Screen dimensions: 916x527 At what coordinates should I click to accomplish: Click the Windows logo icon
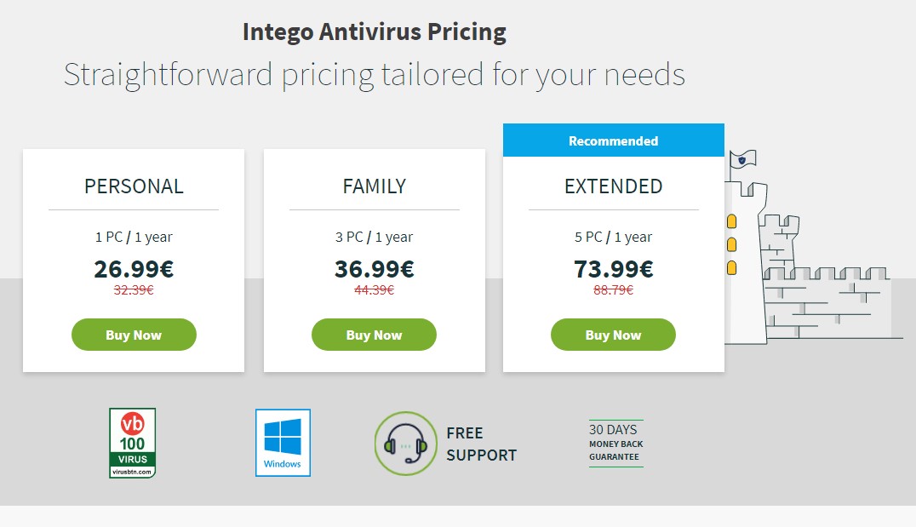(283, 443)
